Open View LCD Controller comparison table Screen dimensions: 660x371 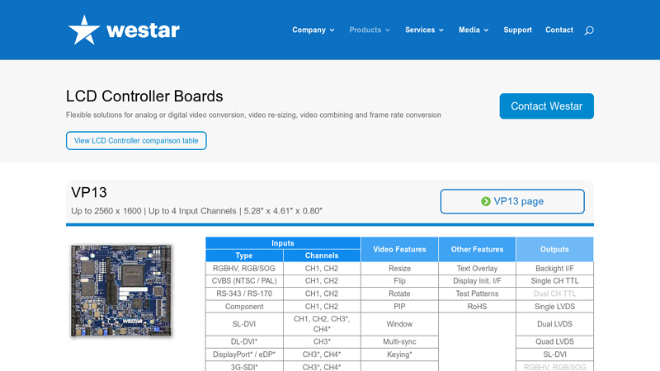pos(136,140)
